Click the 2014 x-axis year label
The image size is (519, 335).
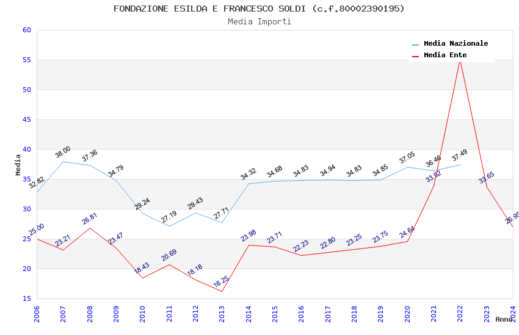(x=249, y=314)
